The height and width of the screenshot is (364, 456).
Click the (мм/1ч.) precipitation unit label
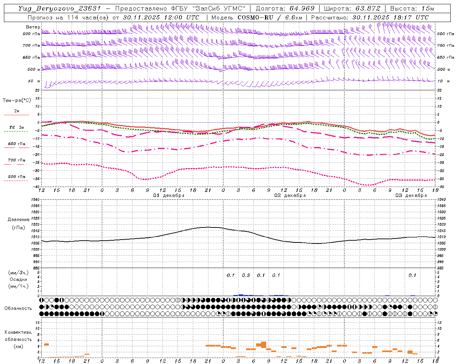coord(18,286)
